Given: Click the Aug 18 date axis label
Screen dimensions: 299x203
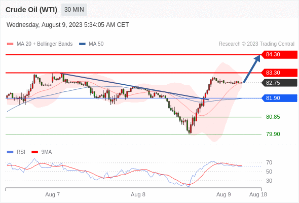Looking at the screenshot, I should (x=258, y=194).
